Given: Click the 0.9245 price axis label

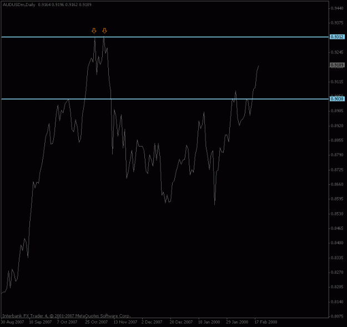Looking at the screenshot, I should click(x=337, y=52).
